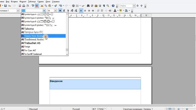
Task: Click the font name Arial field
Action: tap(32, 11)
